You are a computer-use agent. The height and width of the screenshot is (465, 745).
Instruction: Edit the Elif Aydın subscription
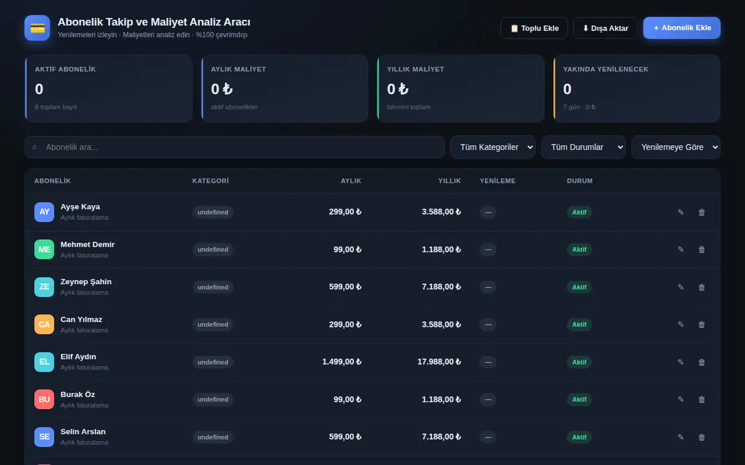tap(680, 362)
